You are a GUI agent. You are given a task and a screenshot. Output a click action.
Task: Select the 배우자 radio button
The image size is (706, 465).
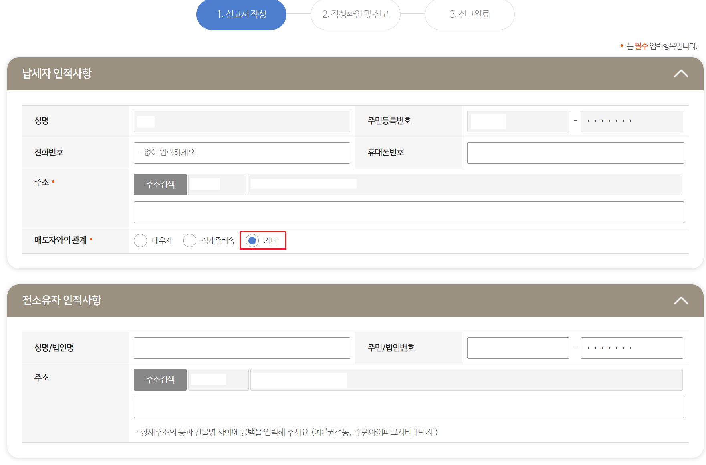coord(140,240)
